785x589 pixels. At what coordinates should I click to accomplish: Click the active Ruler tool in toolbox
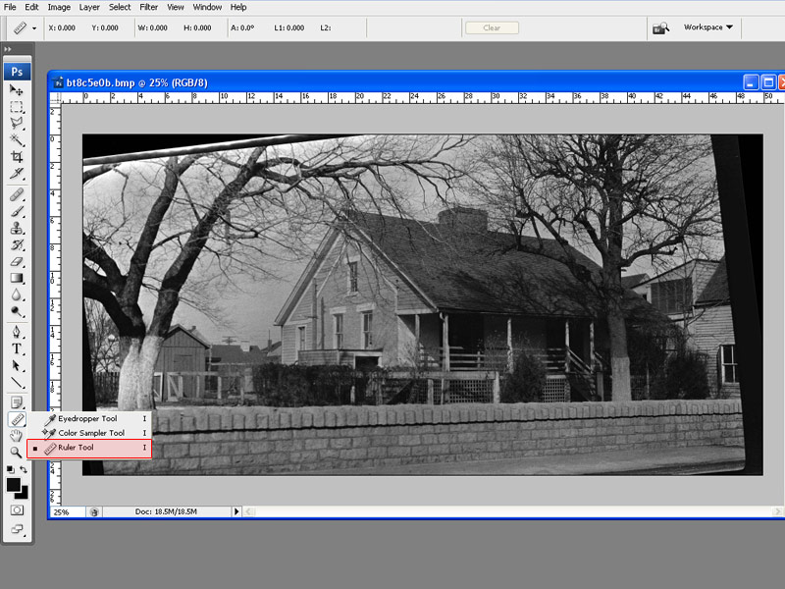pos(17,419)
